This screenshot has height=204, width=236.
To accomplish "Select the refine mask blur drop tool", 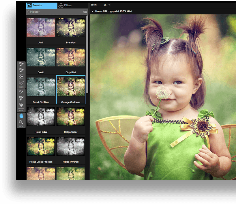I will click(x=21, y=104).
